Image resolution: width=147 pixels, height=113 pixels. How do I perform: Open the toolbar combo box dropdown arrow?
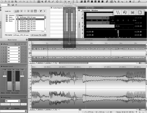pos(8,5)
